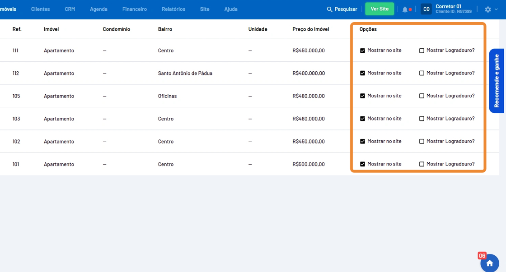Check Mostrar Logradouro for Ref. 101
The height and width of the screenshot is (272, 506).
click(x=422, y=164)
